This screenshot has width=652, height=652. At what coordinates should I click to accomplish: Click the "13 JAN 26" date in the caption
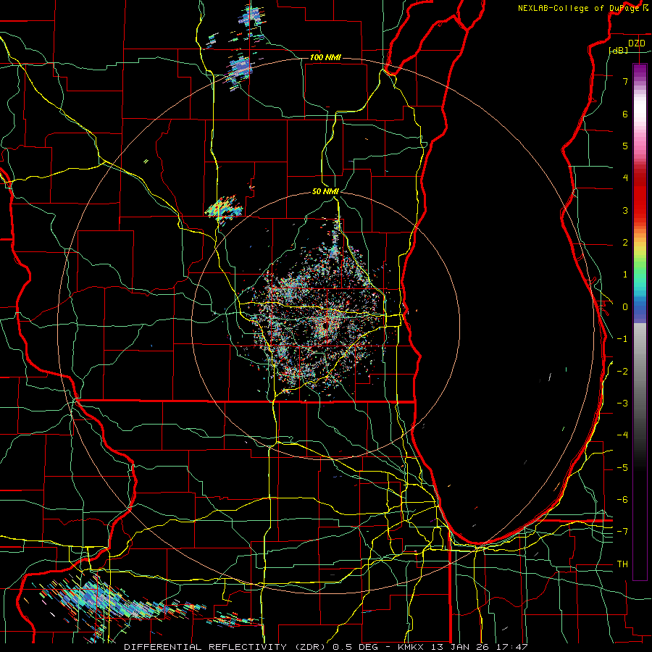coord(460,647)
